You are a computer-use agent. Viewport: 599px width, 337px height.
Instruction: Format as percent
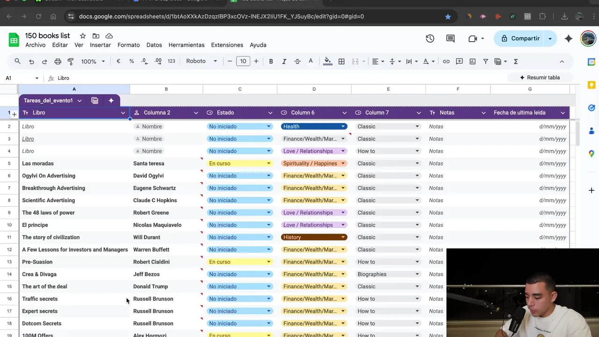click(131, 61)
